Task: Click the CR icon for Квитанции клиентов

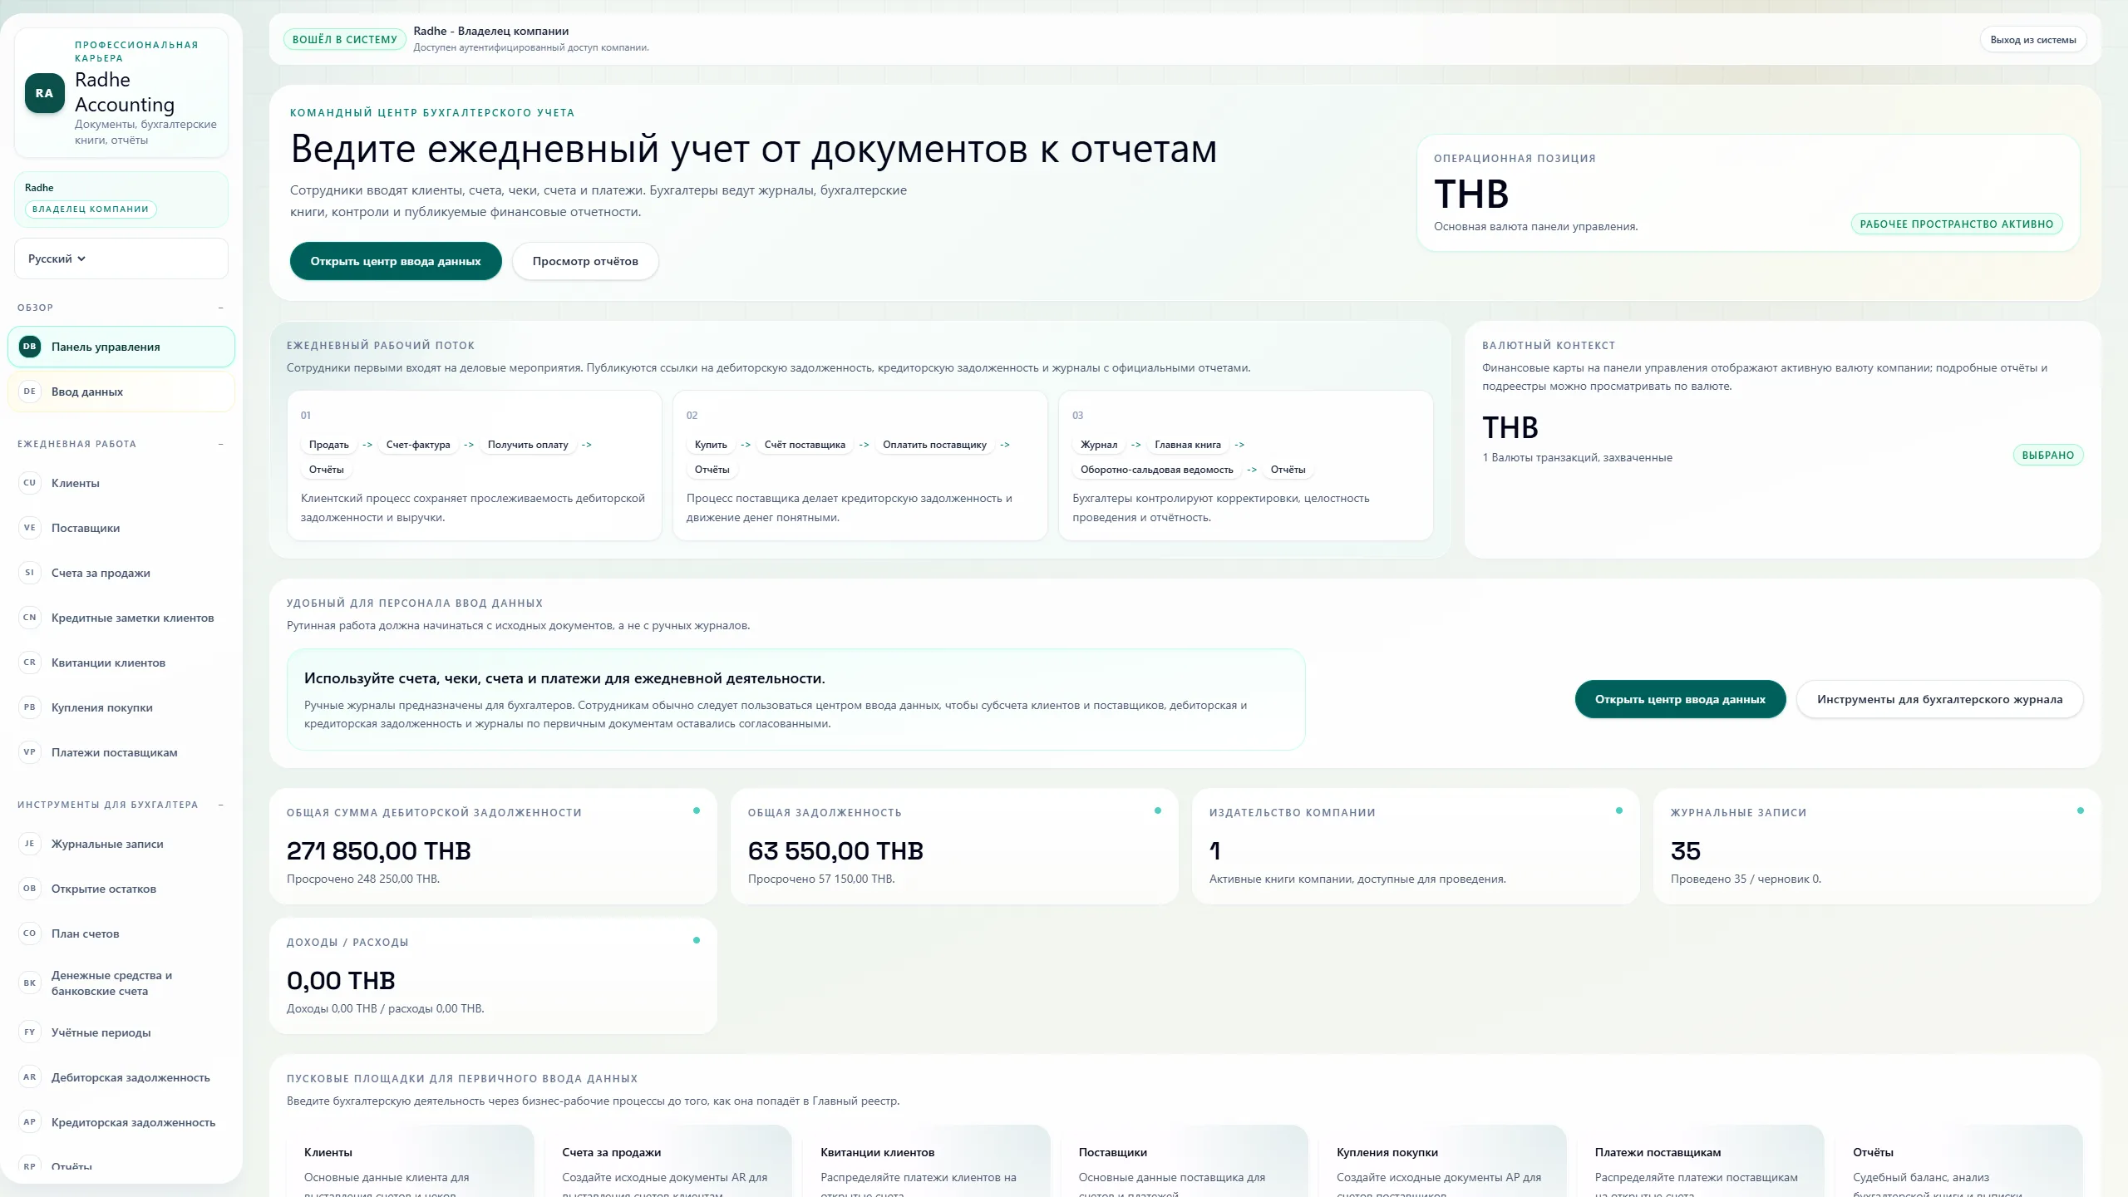Action: (x=30, y=663)
